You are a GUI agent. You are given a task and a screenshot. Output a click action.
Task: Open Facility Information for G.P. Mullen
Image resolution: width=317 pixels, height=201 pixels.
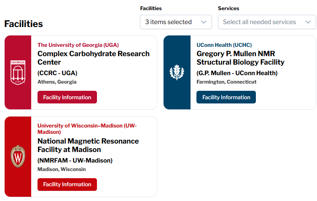226,97
